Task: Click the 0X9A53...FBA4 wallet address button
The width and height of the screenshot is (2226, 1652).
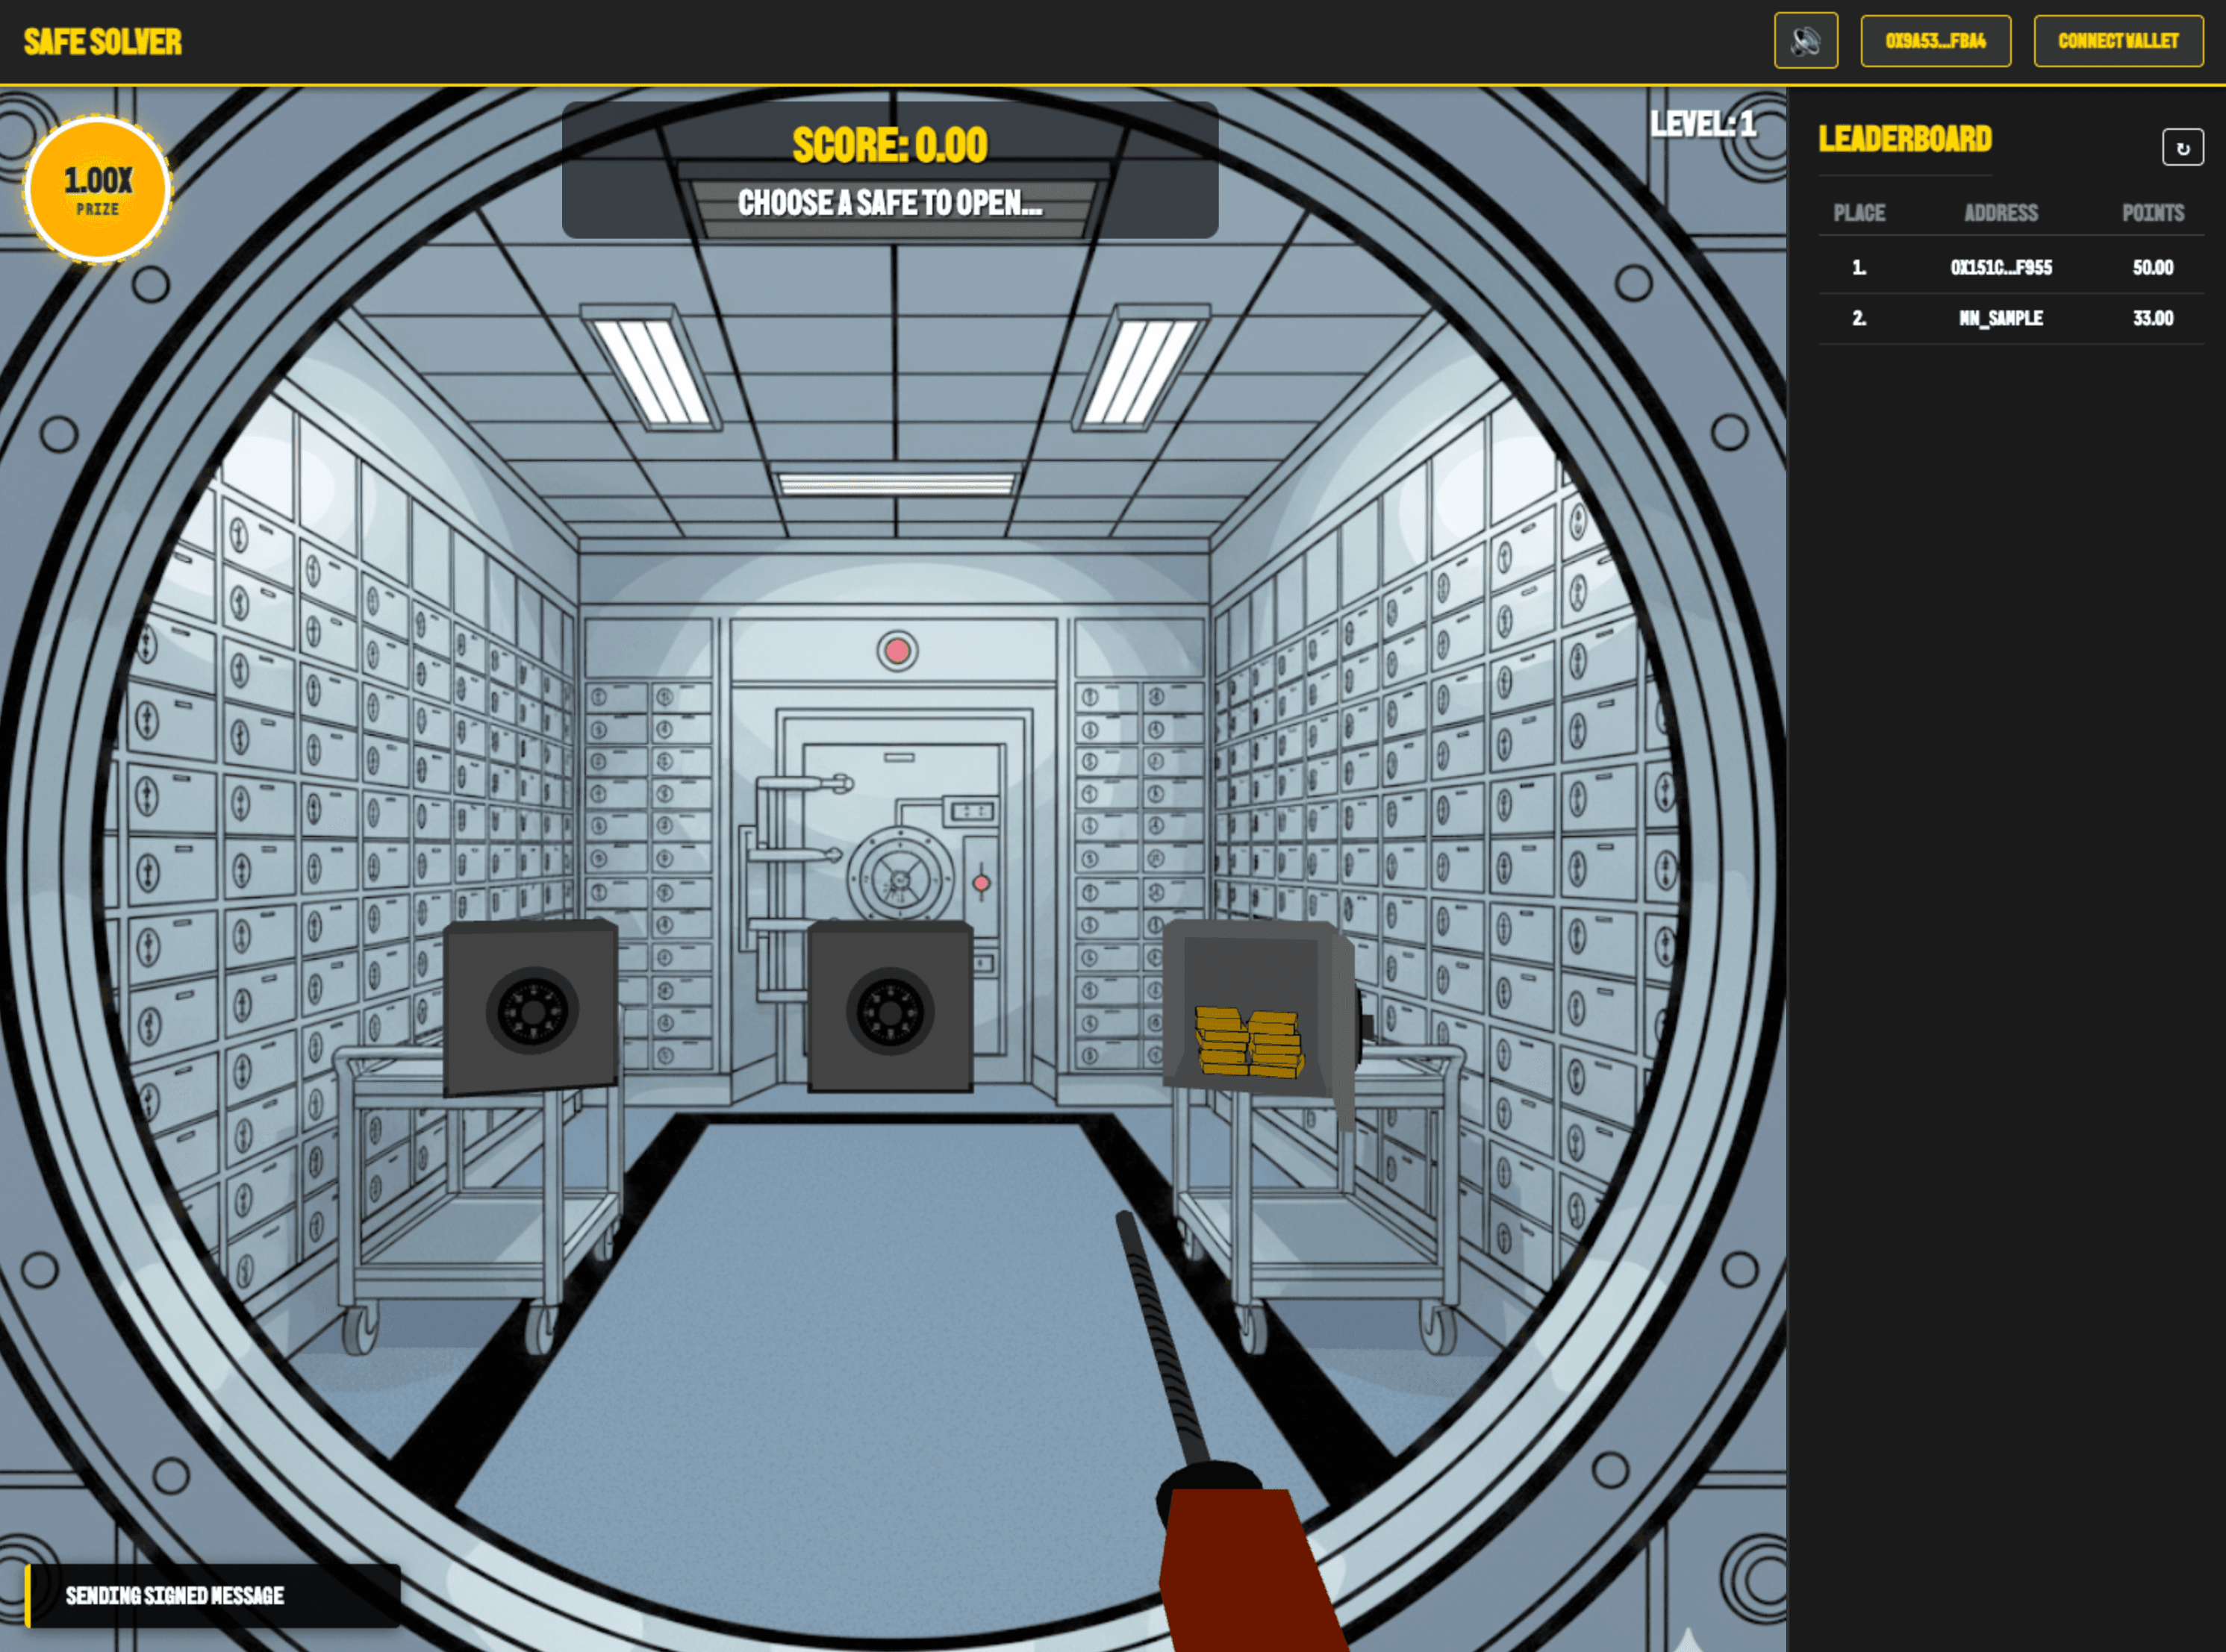Action: pos(1935,41)
